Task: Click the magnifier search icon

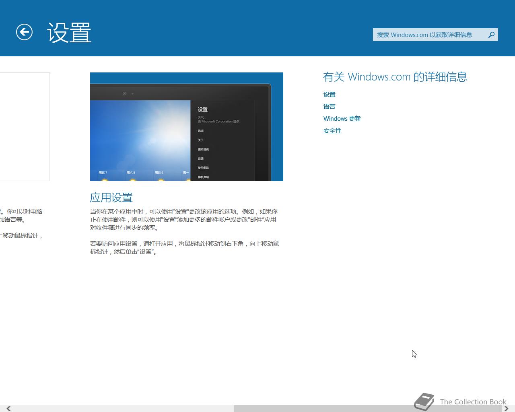Action: (491, 35)
